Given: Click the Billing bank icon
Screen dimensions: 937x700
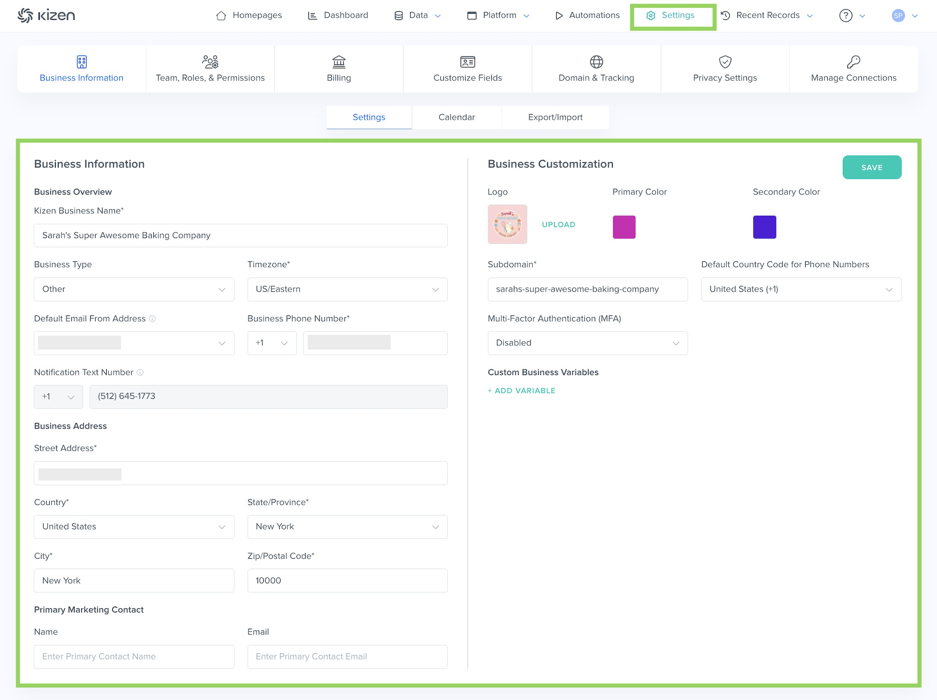Looking at the screenshot, I should 339,62.
